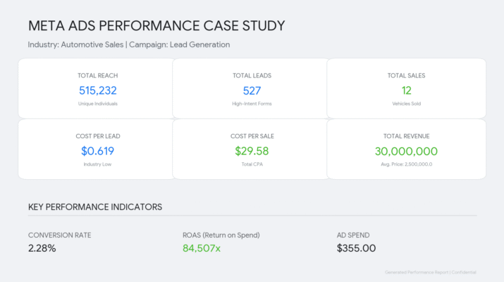Viewport: 504px width, 282px height.
Task: Click the Unique Individuals caption
Action: pos(97,104)
